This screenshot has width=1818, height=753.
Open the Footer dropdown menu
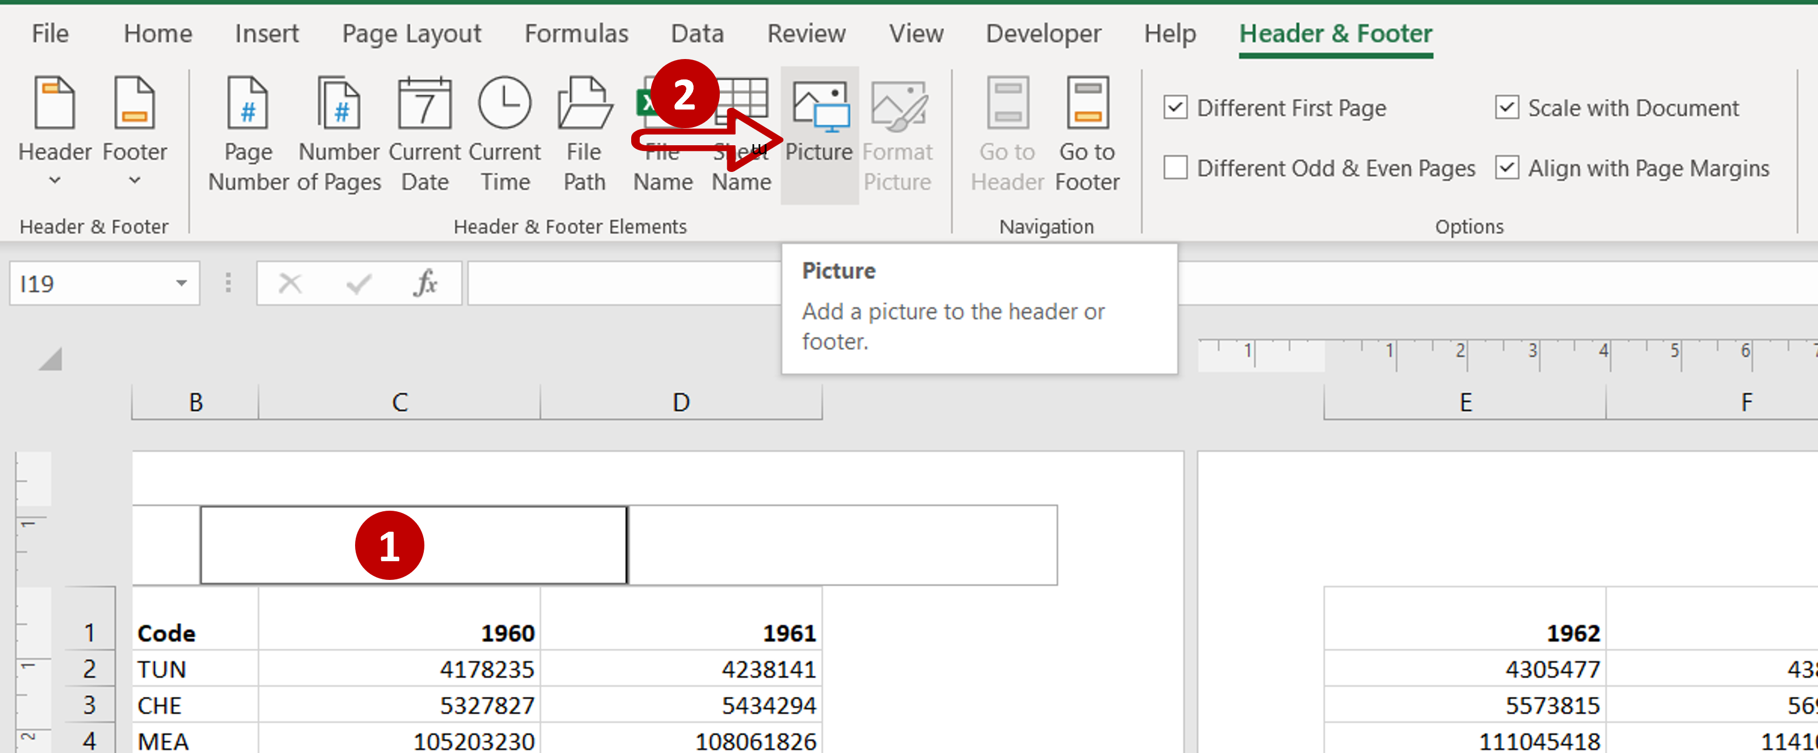(x=134, y=180)
